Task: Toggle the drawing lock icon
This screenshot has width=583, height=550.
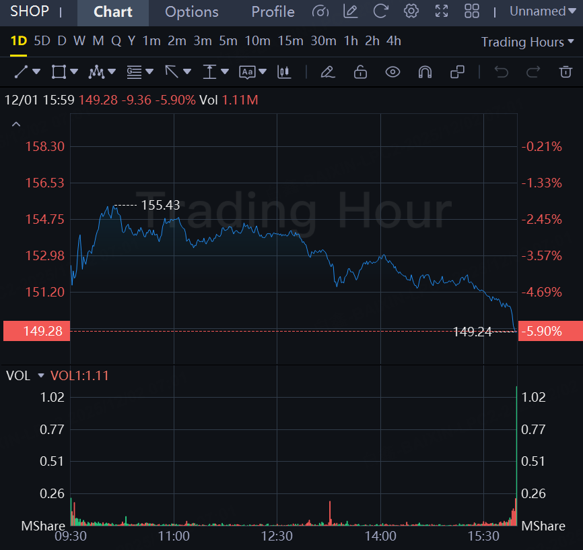Action: point(360,71)
